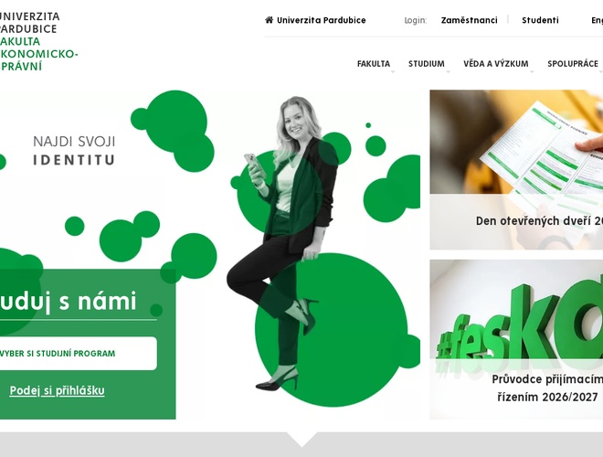Click the Studuj s námi heading
The width and height of the screenshot is (603, 457).
pyautogui.click(x=69, y=301)
